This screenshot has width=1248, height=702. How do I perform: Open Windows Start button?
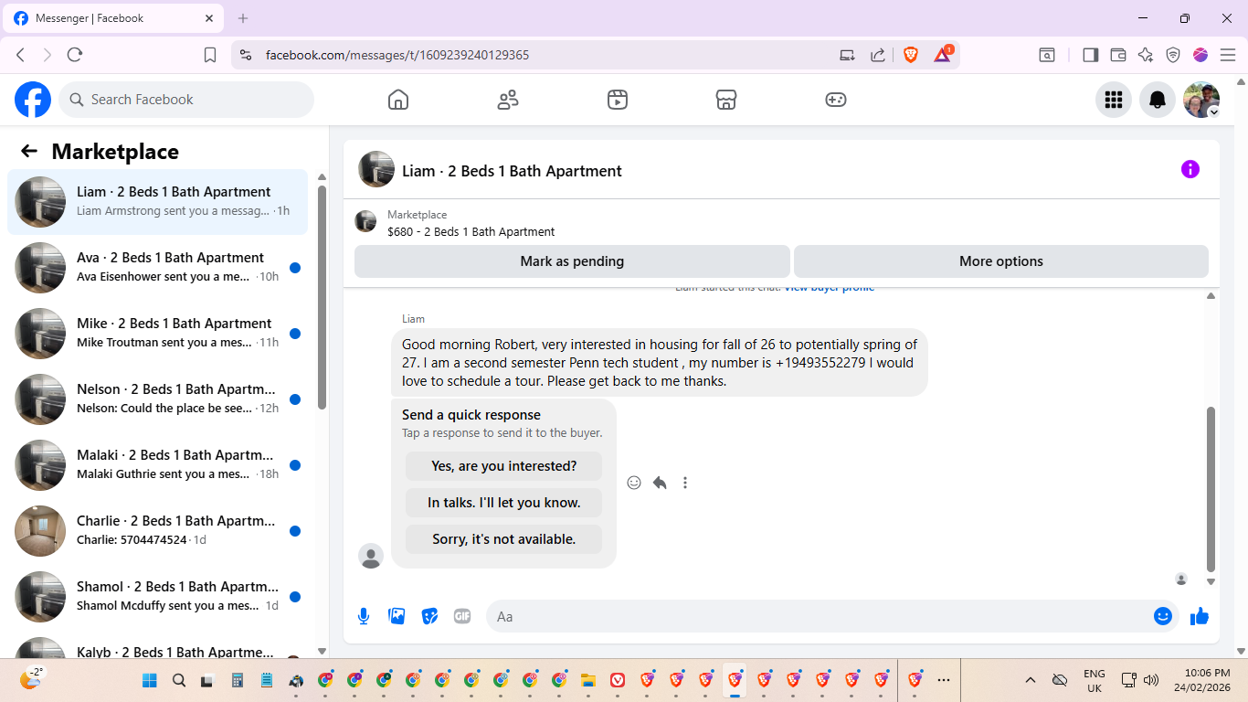pos(150,680)
